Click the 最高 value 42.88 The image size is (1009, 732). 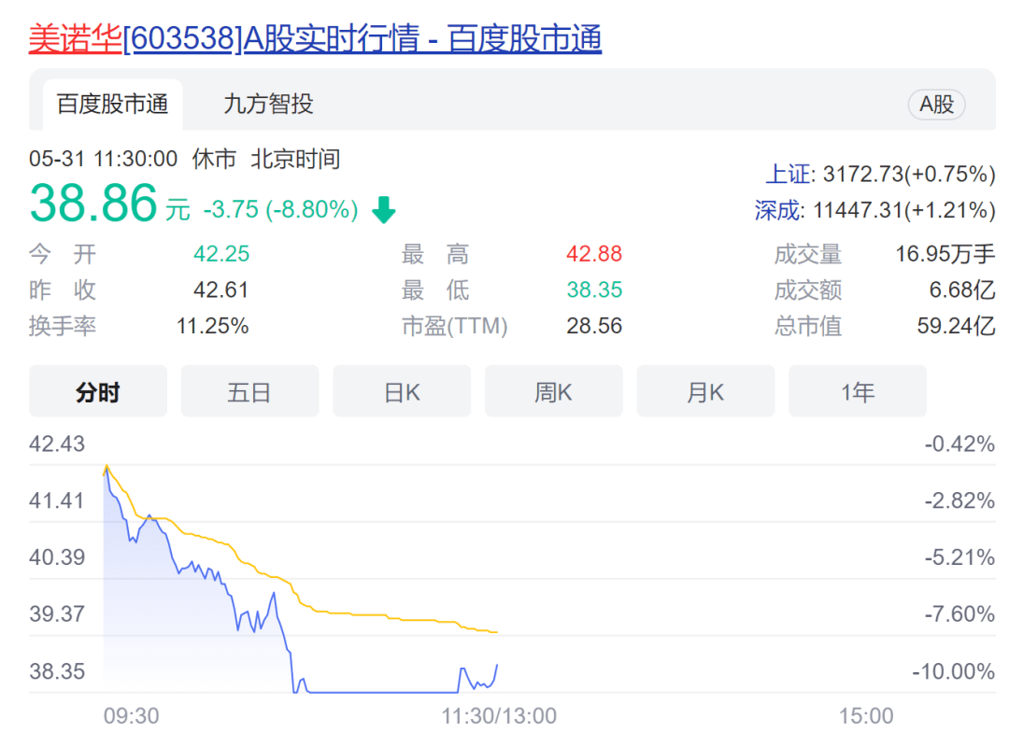click(x=593, y=254)
